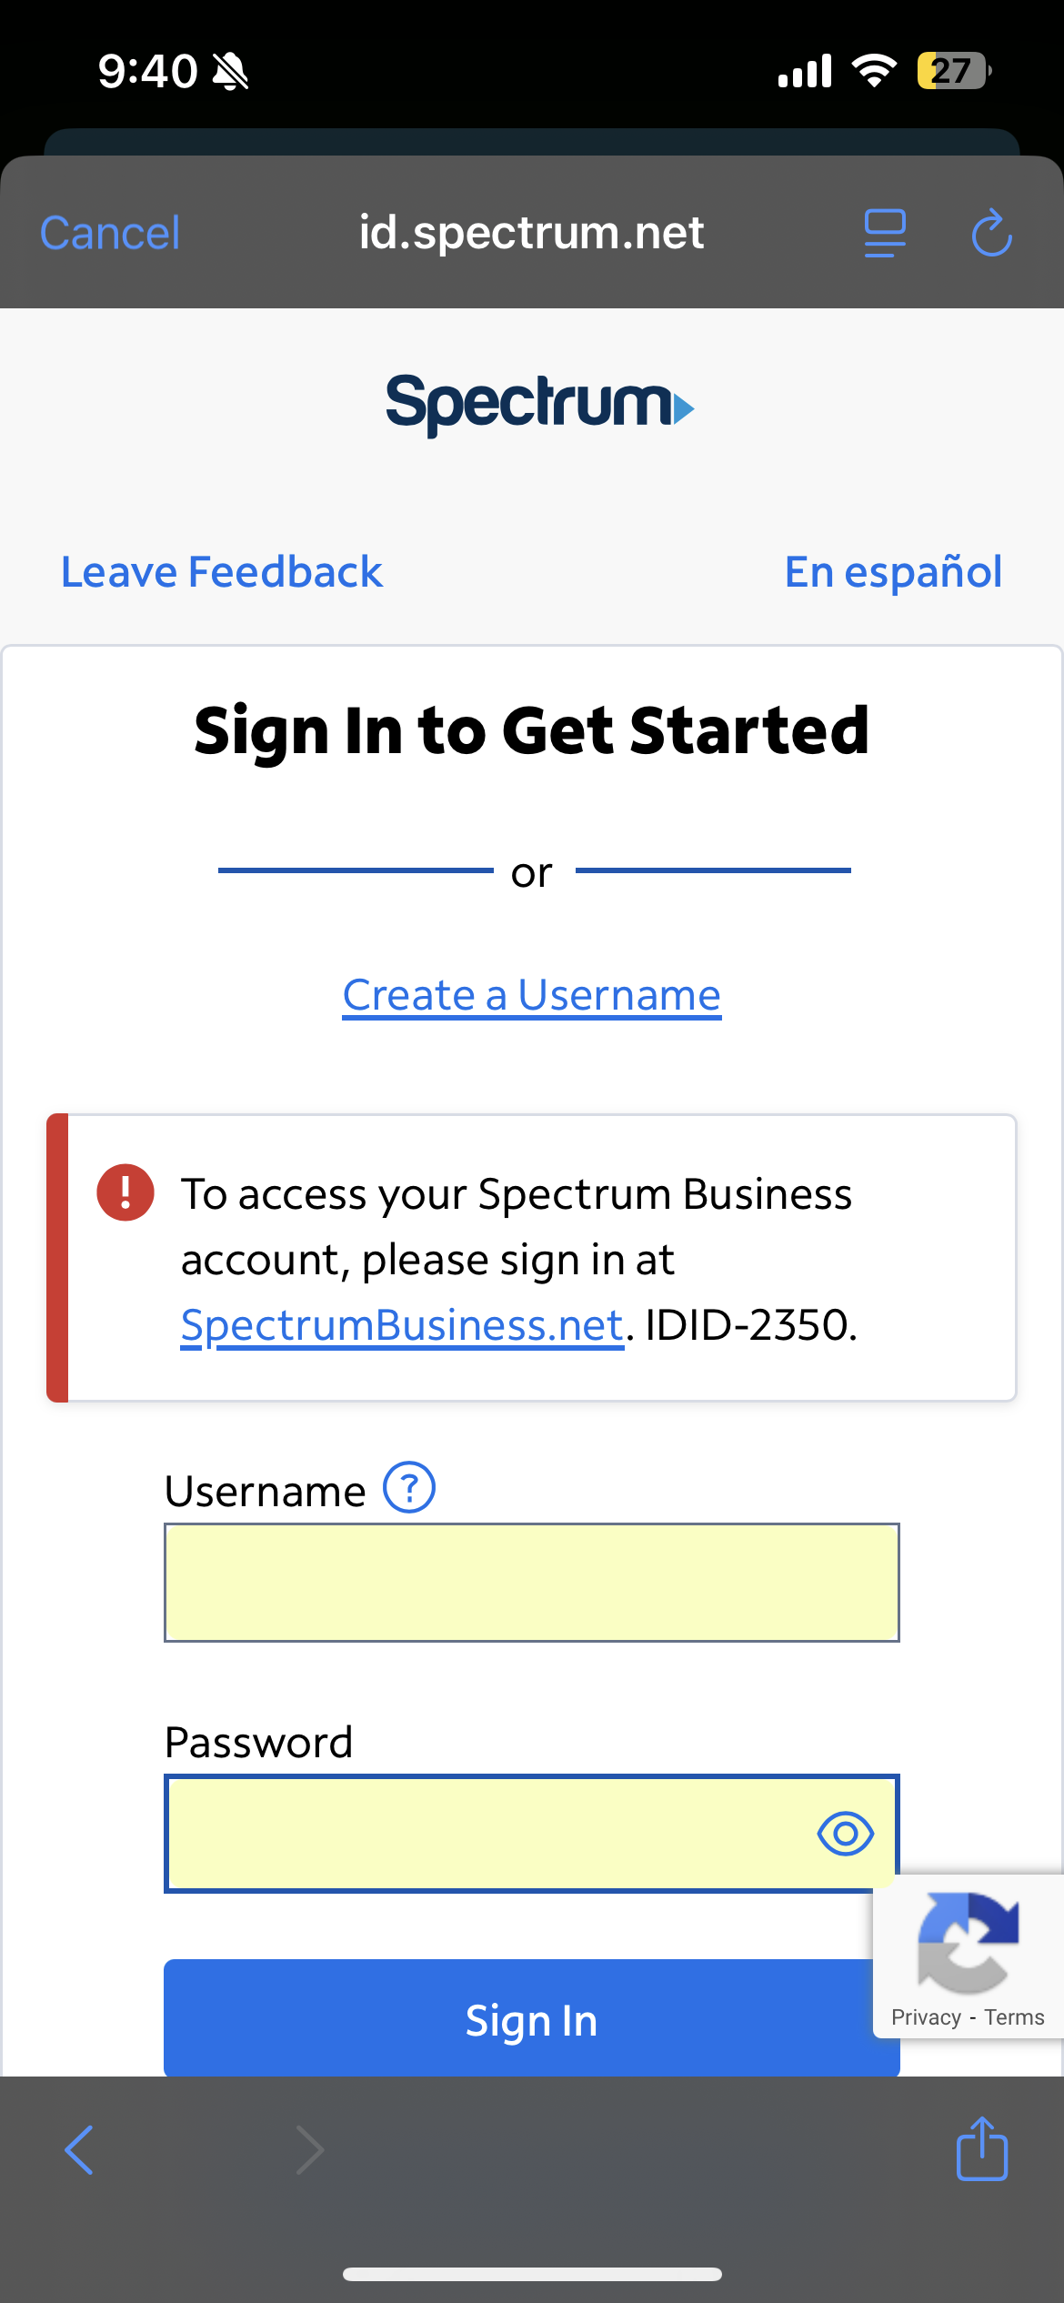Open the SpectrumBusiness.net link
Viewport: 1064px width, 2303px height.
click(x=402, y=1324)
